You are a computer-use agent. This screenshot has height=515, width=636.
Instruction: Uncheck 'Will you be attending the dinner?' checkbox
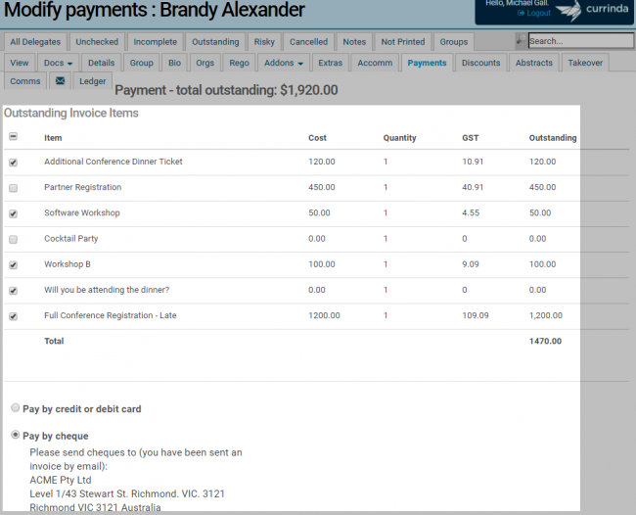(x=14, y=291)
